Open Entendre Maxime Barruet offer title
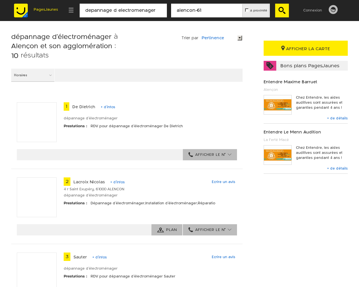The width and height of the screenshot is (359, 287). pos(290,82)
